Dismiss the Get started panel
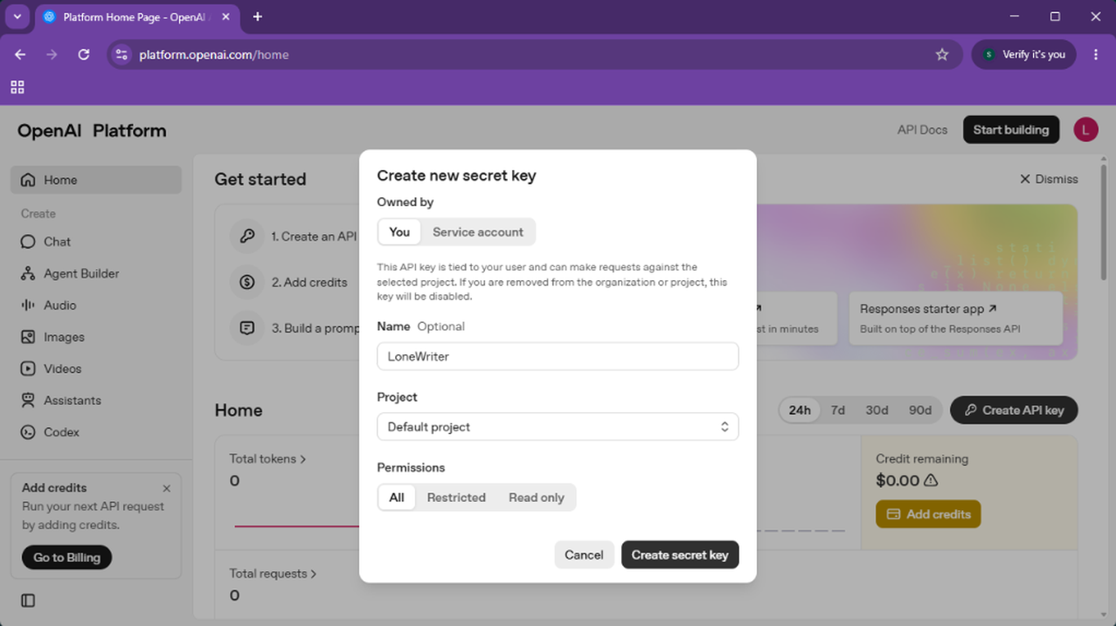 pos(1049,179)
